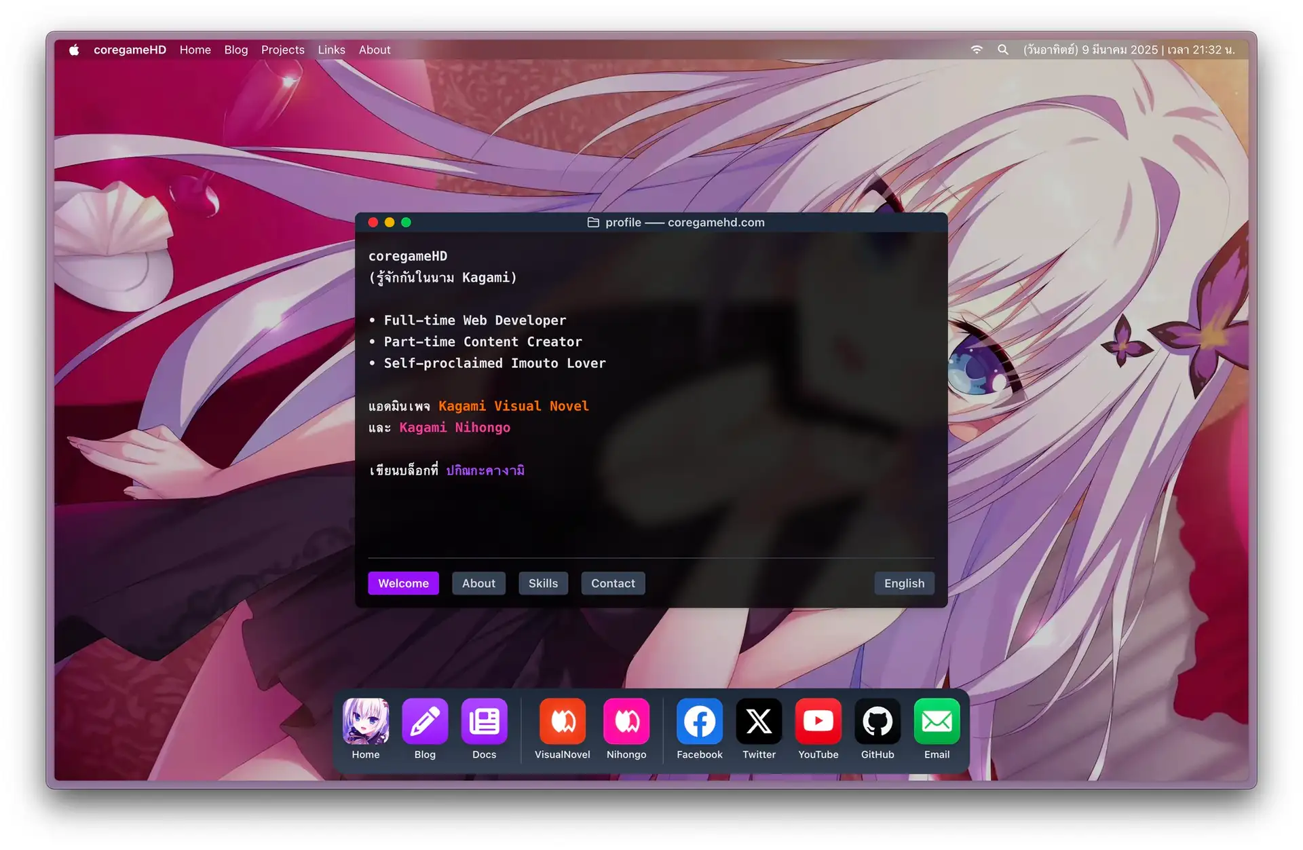This screenshot has width=1303, height=850.
Task: Open the Docs dock icon
Action: coord(484,721)
